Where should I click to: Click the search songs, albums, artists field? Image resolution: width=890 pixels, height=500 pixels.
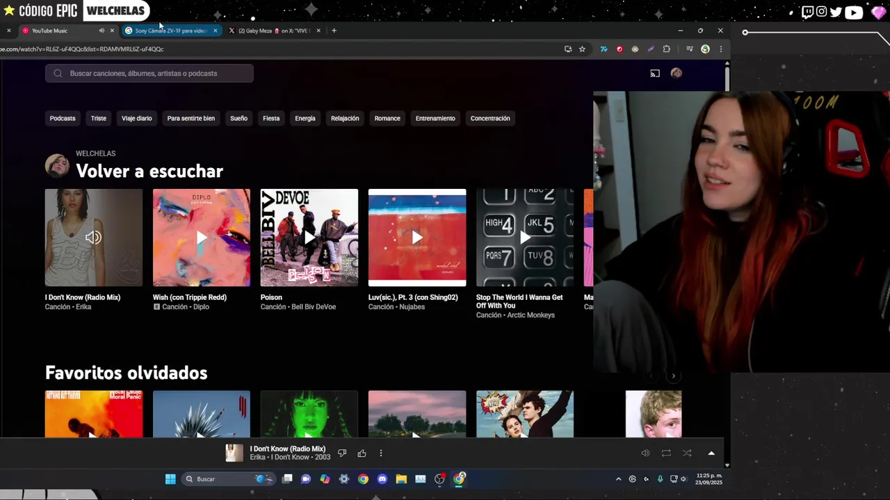coord(149,73)
